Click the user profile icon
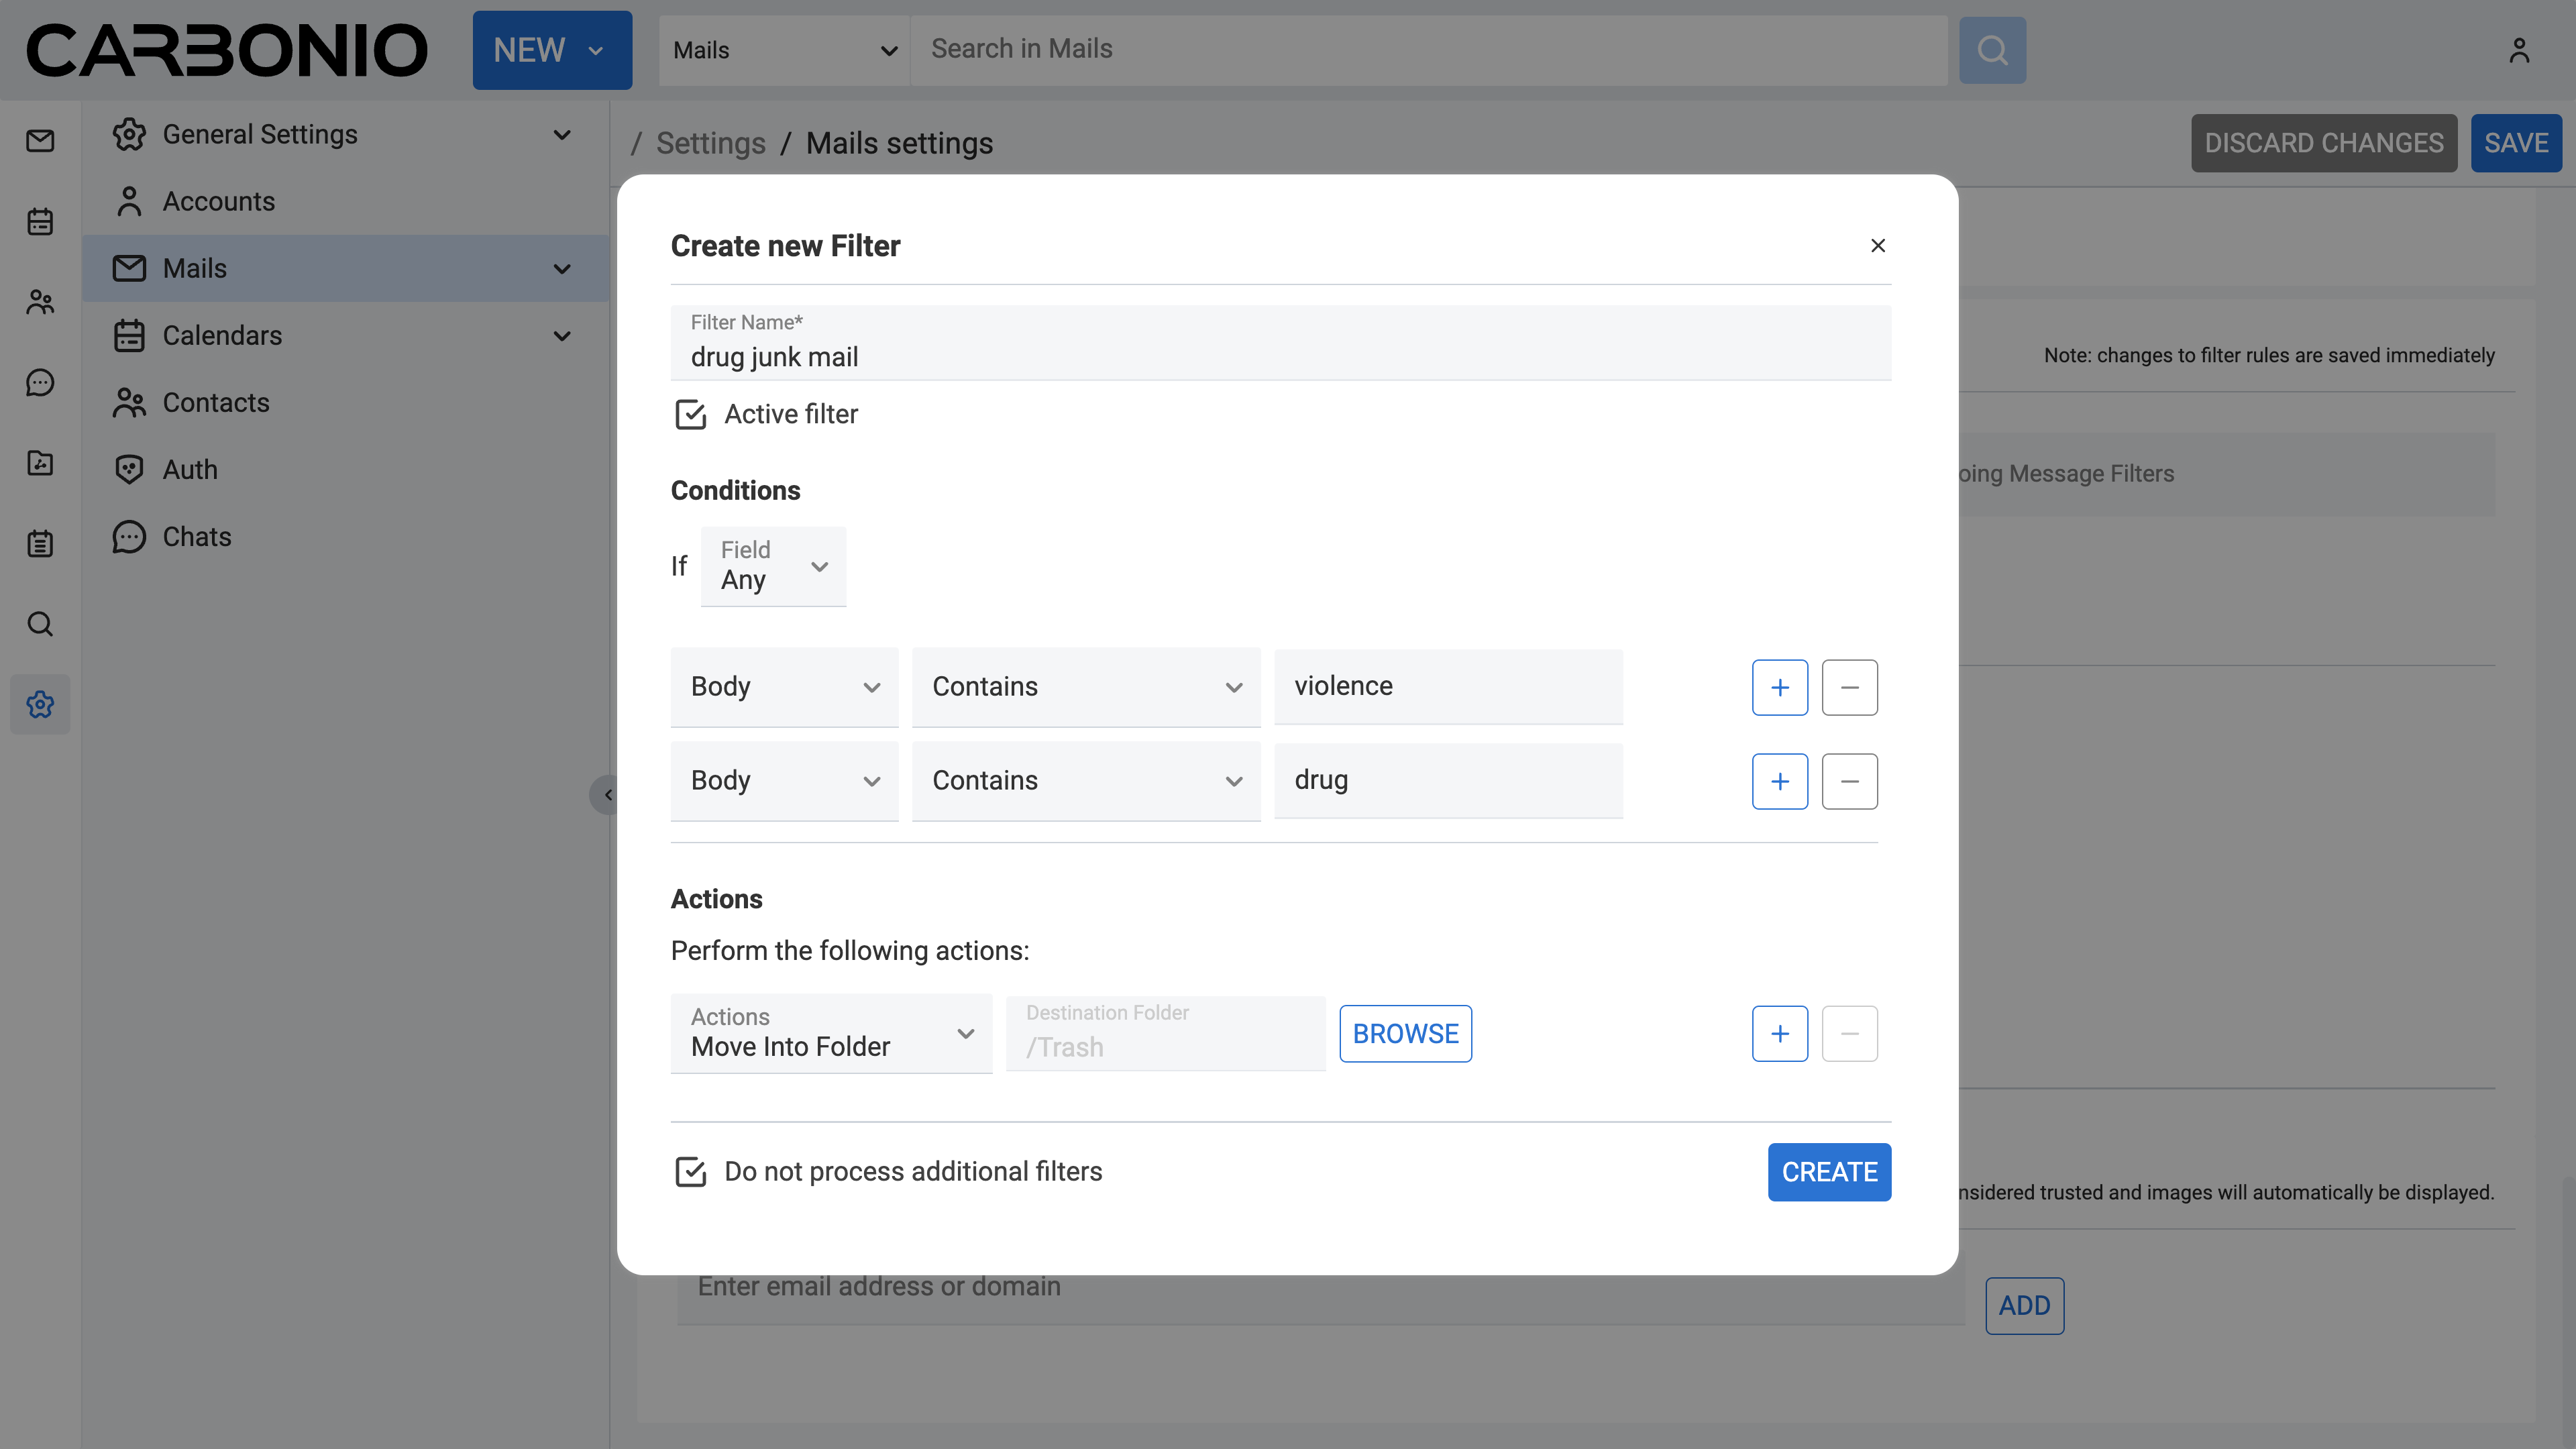The image size is (2576, 1449). tap(2518, 50)
